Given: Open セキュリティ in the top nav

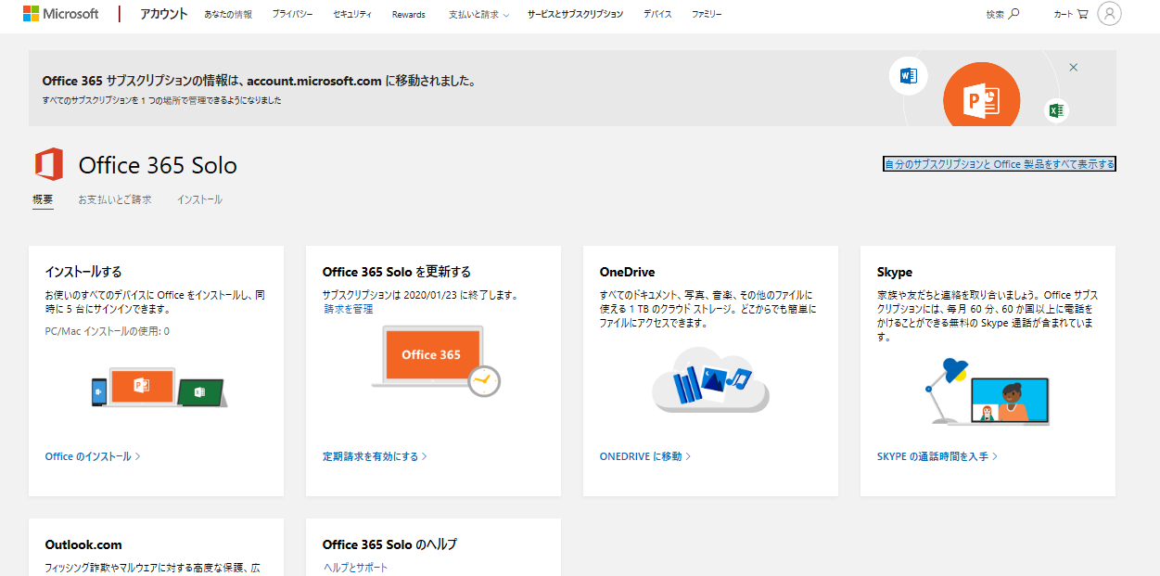Looking at the screenshot, I should coord(352,15).
